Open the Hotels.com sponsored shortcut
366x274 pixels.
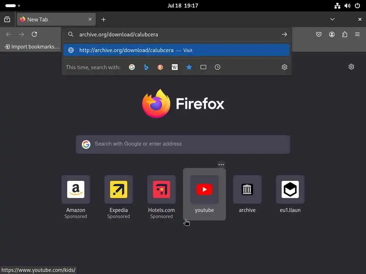tap(161, 197)
